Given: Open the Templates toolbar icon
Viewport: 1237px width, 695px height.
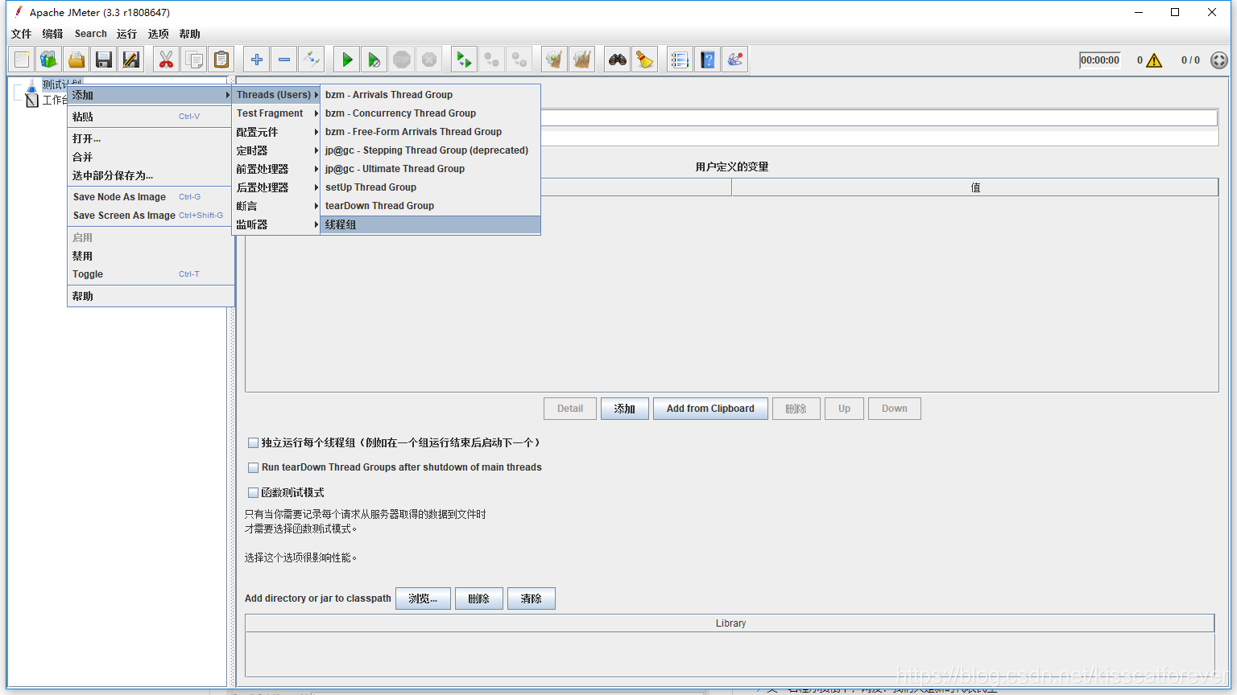Looking at the screenshot, I should [x=49, y=60].
